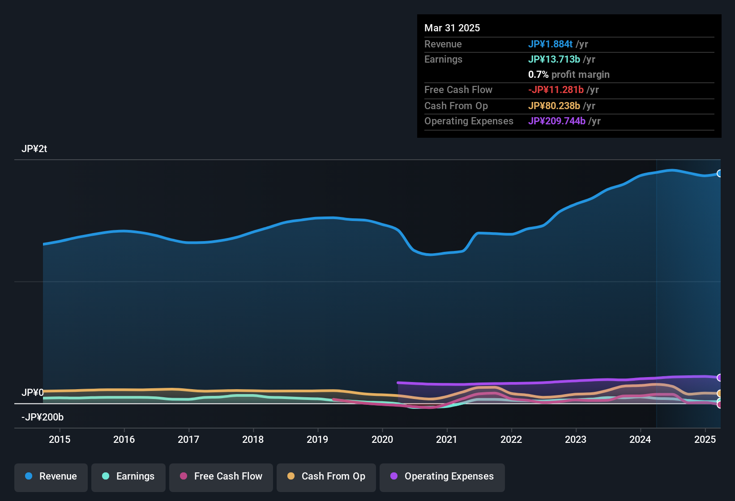Click the -JP¥11.281b free cash flow value

pos(556,89)
